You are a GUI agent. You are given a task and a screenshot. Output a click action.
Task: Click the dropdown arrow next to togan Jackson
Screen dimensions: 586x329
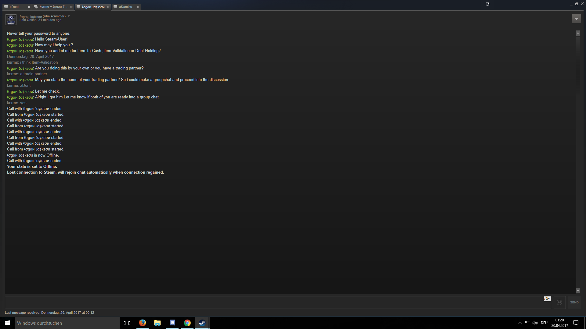pos(69,16)
